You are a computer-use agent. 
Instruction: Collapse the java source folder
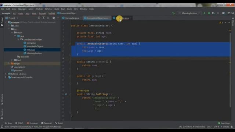(x=15, y=36)
